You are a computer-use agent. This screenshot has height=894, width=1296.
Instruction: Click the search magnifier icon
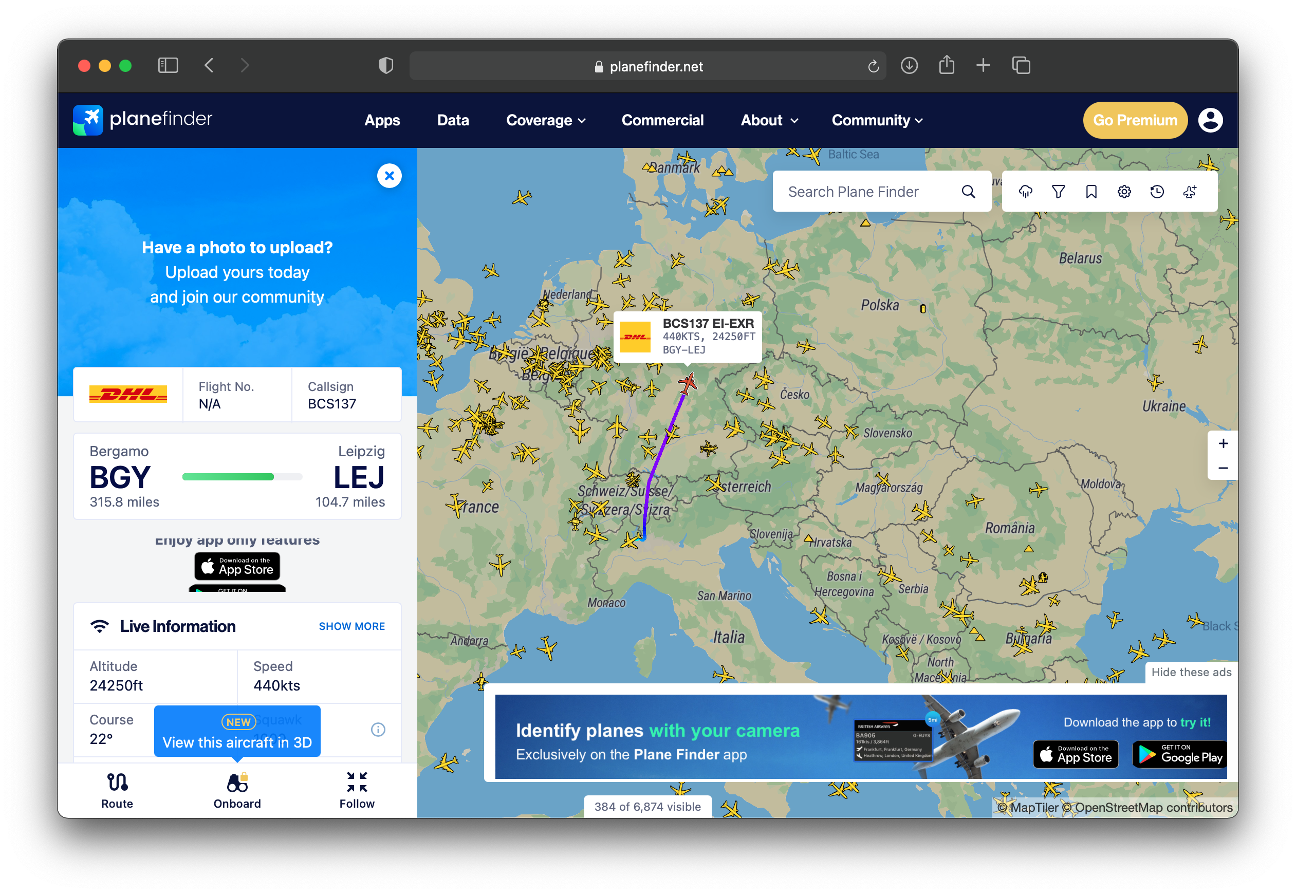coord(968,192)
